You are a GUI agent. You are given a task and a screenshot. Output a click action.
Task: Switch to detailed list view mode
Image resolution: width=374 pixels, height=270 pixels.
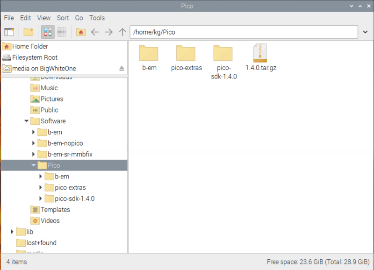[x=62, y=32]
